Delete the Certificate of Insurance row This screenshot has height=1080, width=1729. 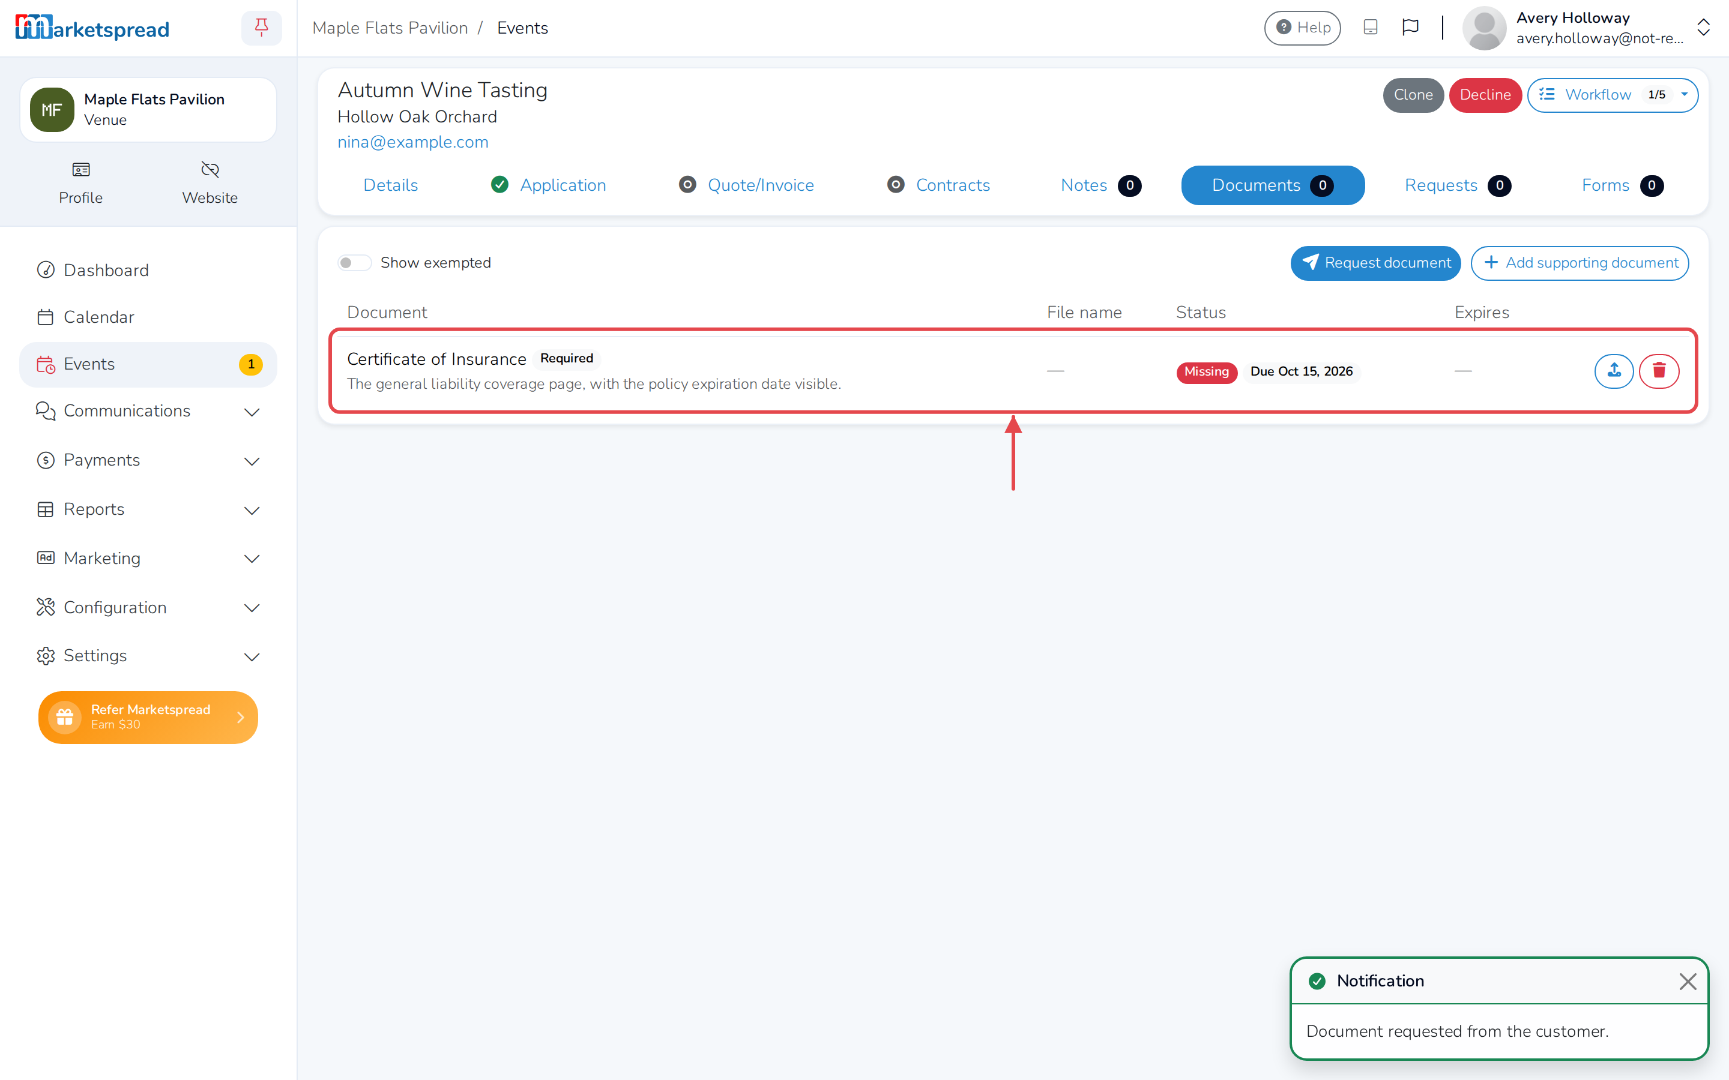pyautogui.click(x=1659, y=371)
